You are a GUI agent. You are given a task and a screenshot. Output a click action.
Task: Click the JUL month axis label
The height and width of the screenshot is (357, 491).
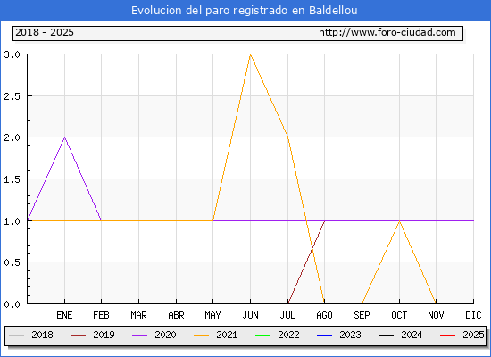[287, 315]
